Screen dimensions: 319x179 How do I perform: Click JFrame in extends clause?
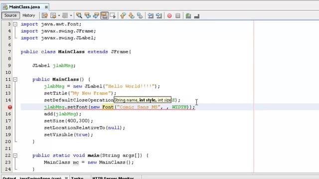pos(120,52)
